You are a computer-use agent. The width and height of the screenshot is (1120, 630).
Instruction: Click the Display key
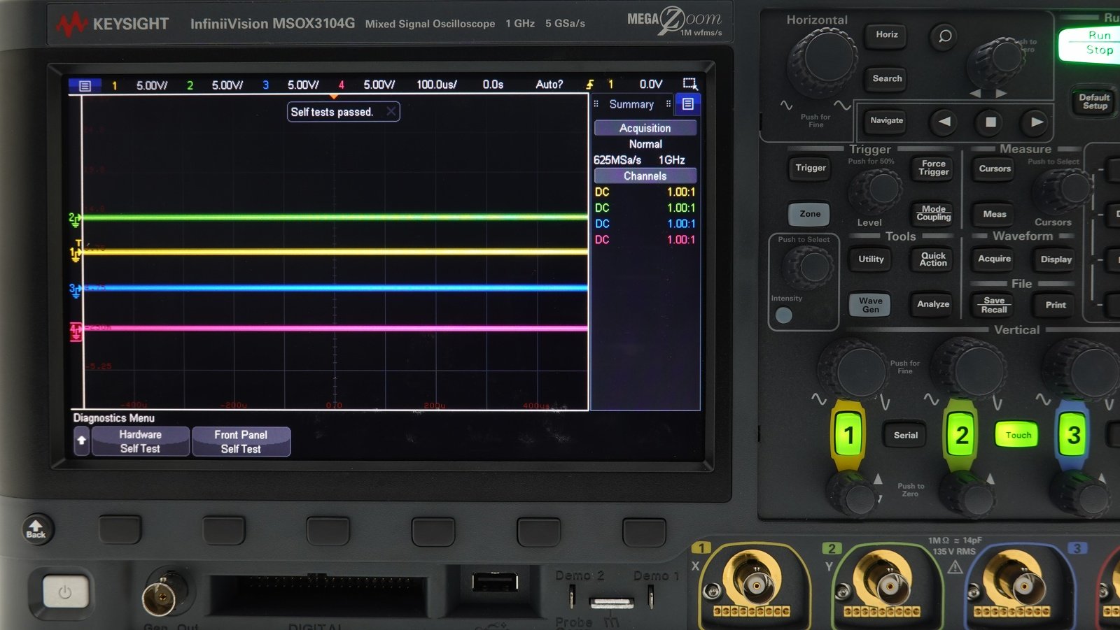[x=1056, y=260]
